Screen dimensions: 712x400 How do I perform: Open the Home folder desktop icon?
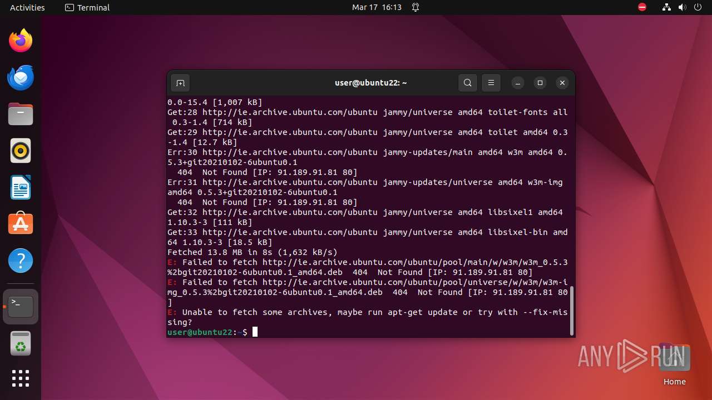(x=674, y=364)
